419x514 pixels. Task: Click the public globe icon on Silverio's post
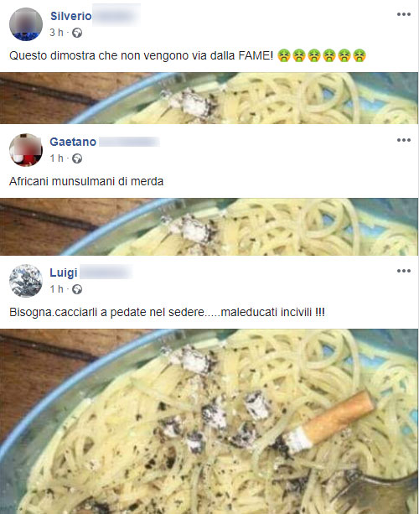pos(77,33)
